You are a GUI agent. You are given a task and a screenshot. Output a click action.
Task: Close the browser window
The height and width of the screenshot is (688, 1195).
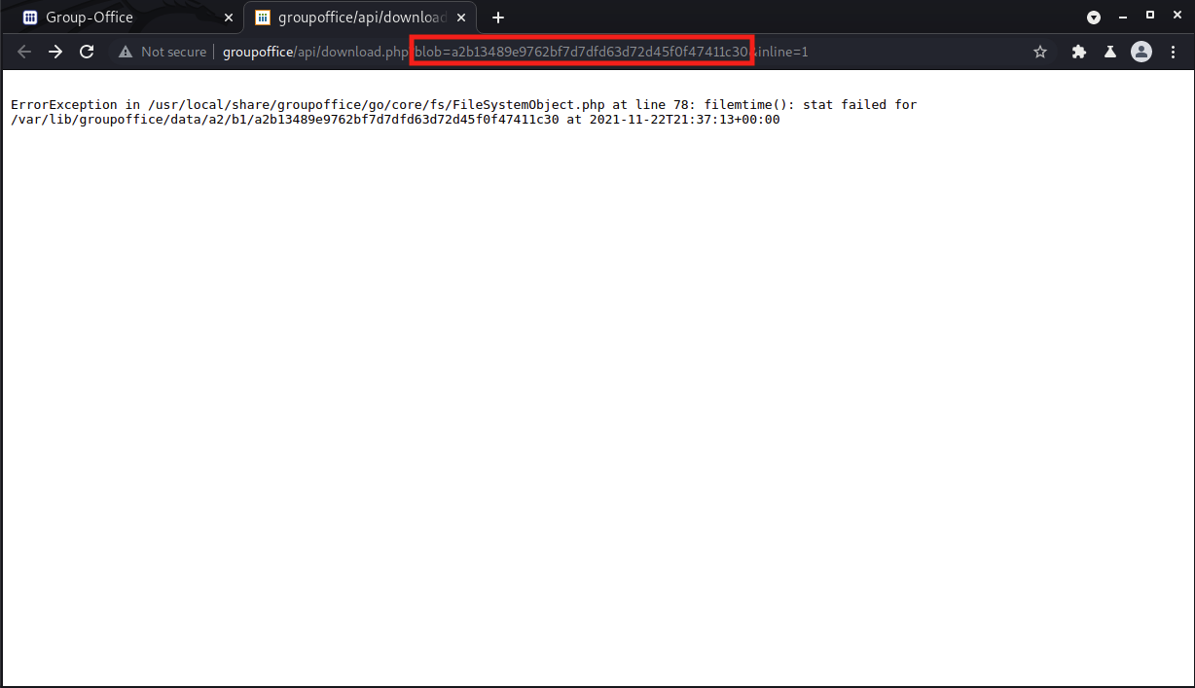pos(1177,15)
